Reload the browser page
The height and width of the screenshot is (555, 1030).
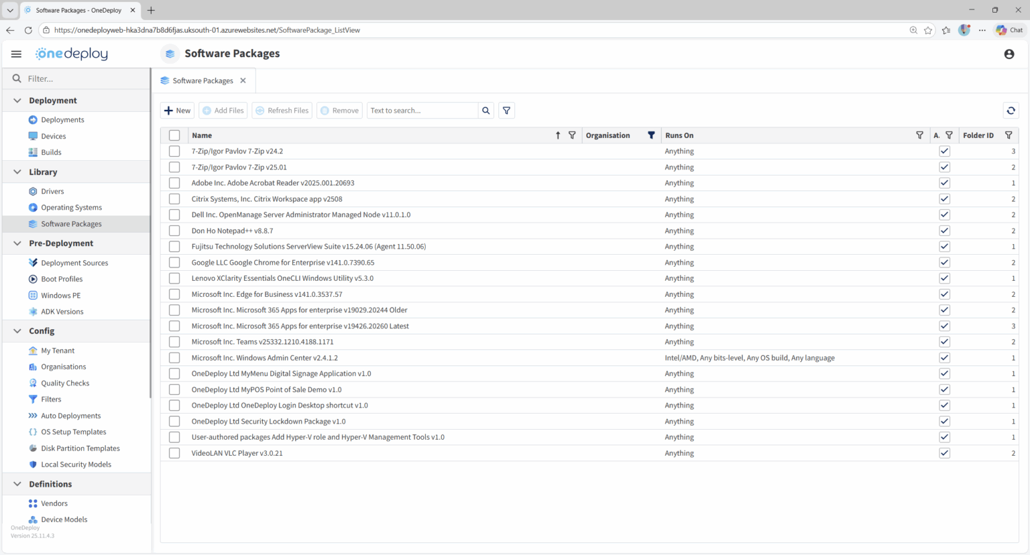[x=28, y=30]
